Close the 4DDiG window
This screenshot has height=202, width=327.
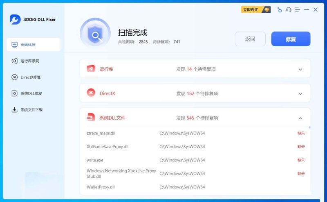click(316, 9)
